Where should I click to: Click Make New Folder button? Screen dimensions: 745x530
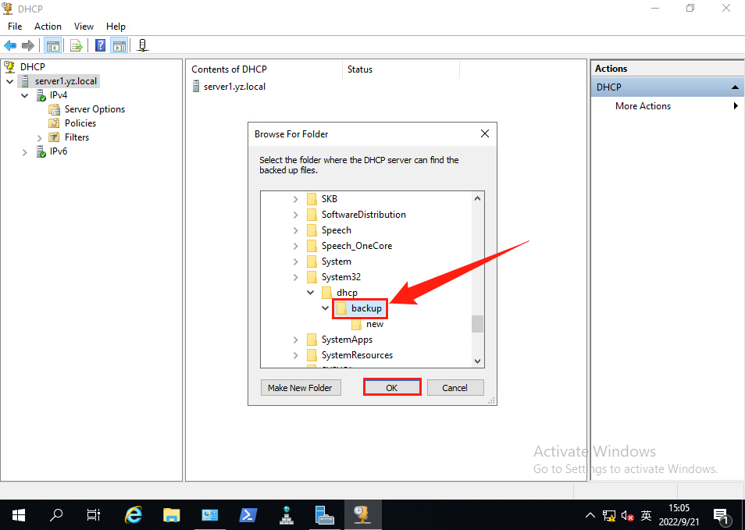coord(301,387)
